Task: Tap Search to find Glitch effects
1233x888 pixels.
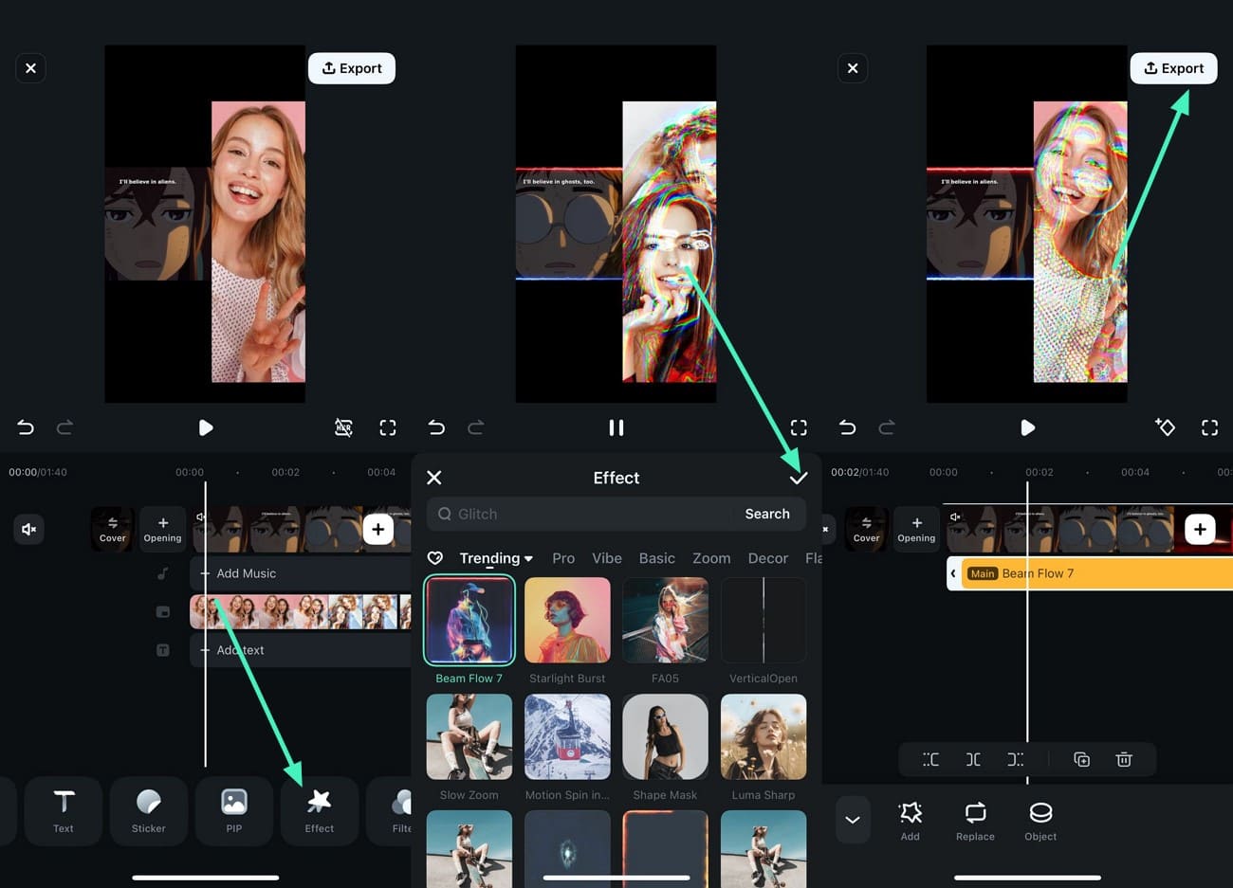Action: click(766, 514)
